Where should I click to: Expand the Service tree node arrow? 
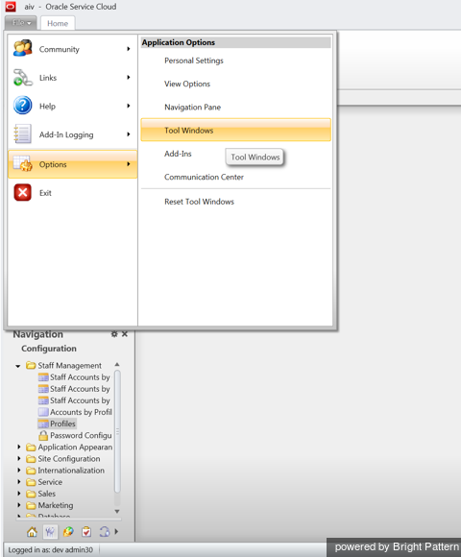click(x=19, y=482)
